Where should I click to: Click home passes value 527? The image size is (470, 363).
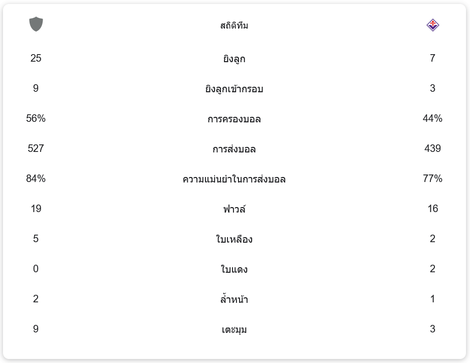[36, 148]
